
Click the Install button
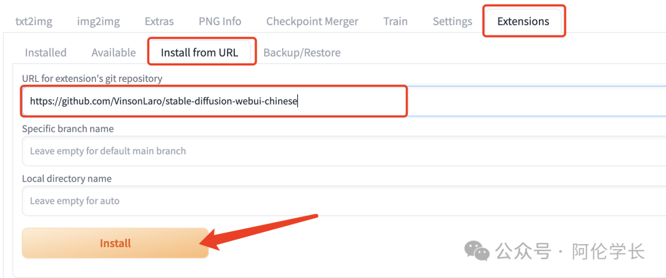point(115,243)
